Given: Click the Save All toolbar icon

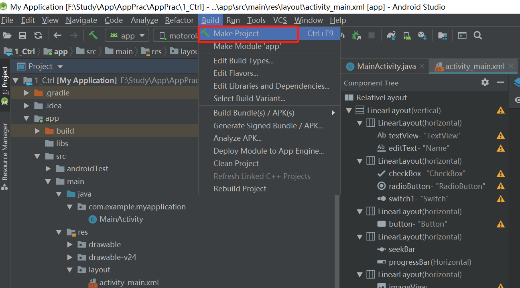Looking at the screenshot, I should (23, 35).
